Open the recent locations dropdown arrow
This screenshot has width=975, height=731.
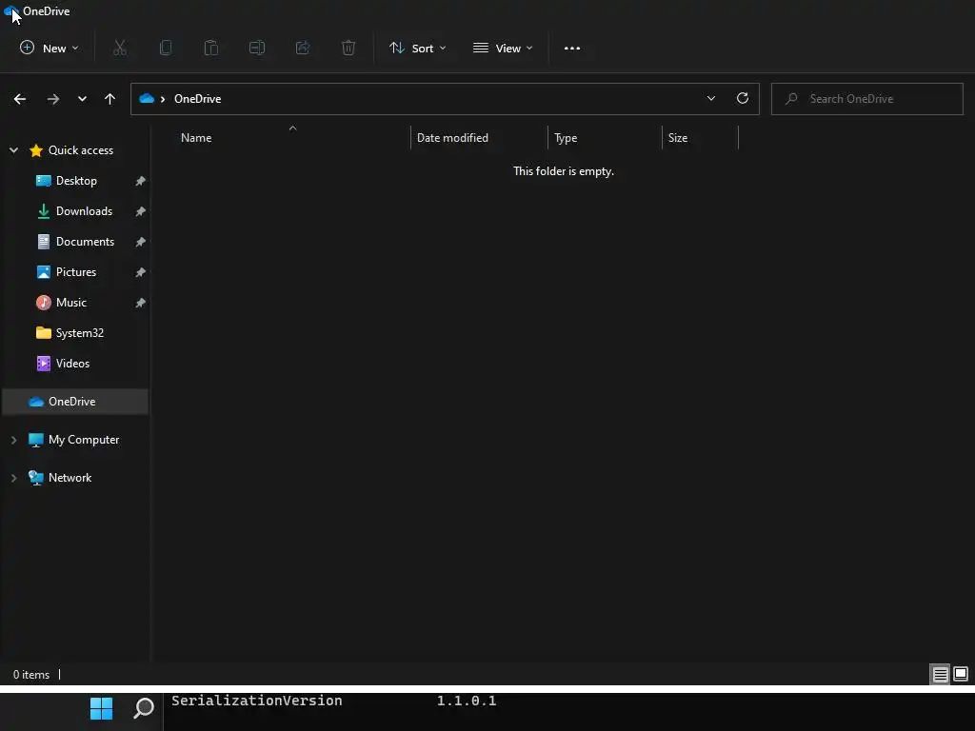(x=82, y=99)
